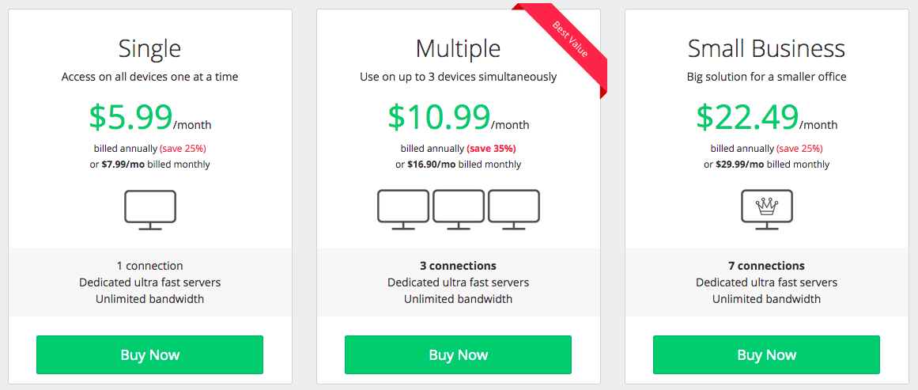Click the $22.49 price

click(747, 116)
